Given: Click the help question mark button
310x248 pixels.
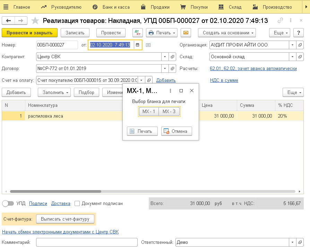Looking at the screenshot, I should 299,33.
